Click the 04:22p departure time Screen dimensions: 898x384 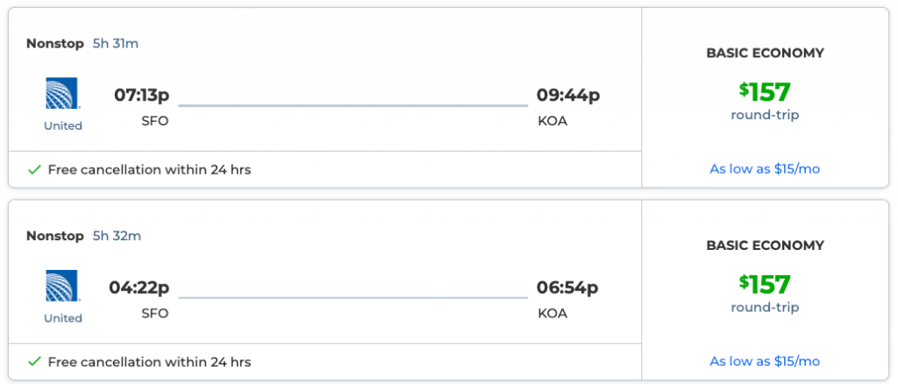click(x=139, y=287)
